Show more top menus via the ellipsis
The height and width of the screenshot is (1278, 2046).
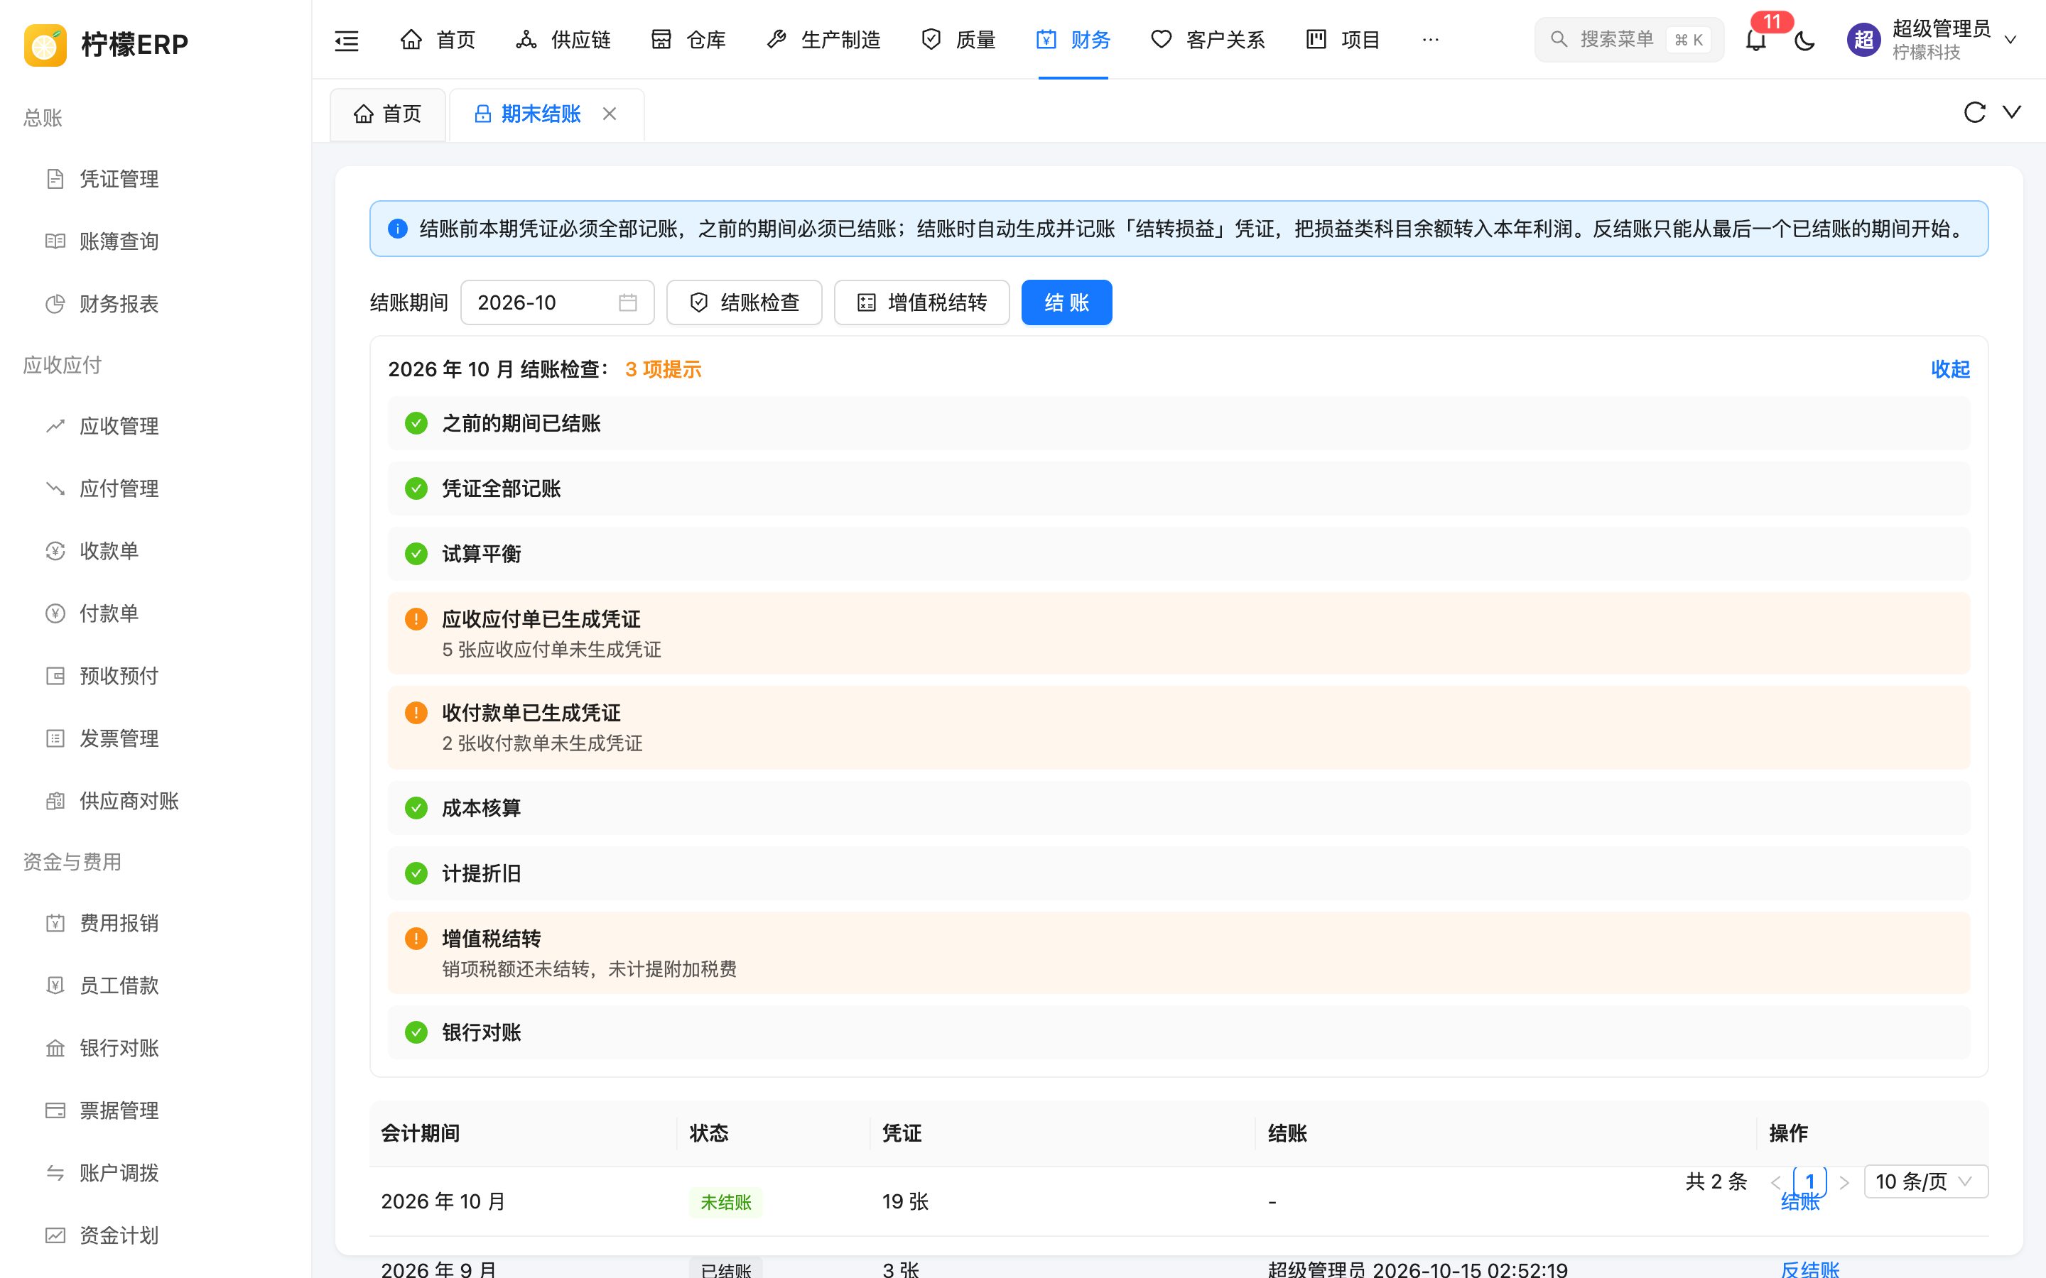click(1431, 40)
